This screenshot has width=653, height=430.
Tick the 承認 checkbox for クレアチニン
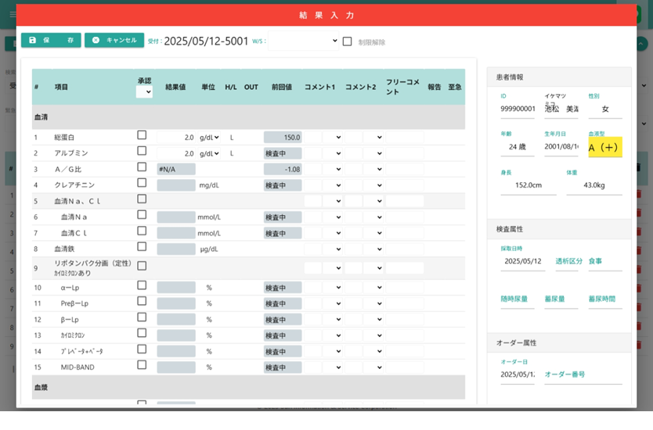142,183
